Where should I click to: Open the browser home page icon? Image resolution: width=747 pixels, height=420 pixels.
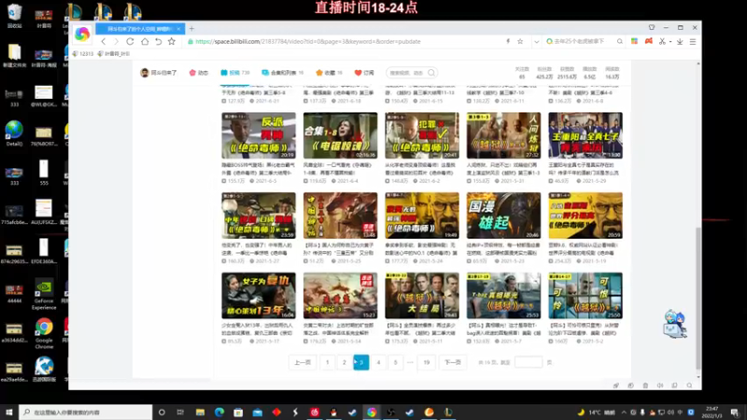coord(145,41)
